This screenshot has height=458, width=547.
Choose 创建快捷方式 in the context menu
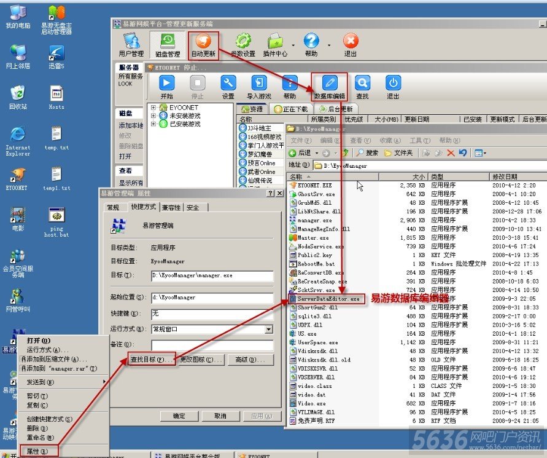(x=63, y=419)
